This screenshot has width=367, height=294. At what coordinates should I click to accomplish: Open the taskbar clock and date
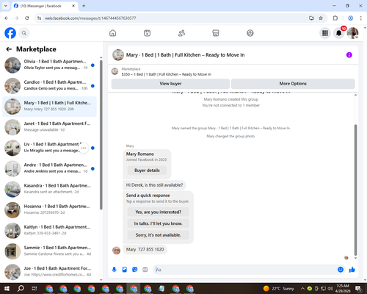point(343,289)
